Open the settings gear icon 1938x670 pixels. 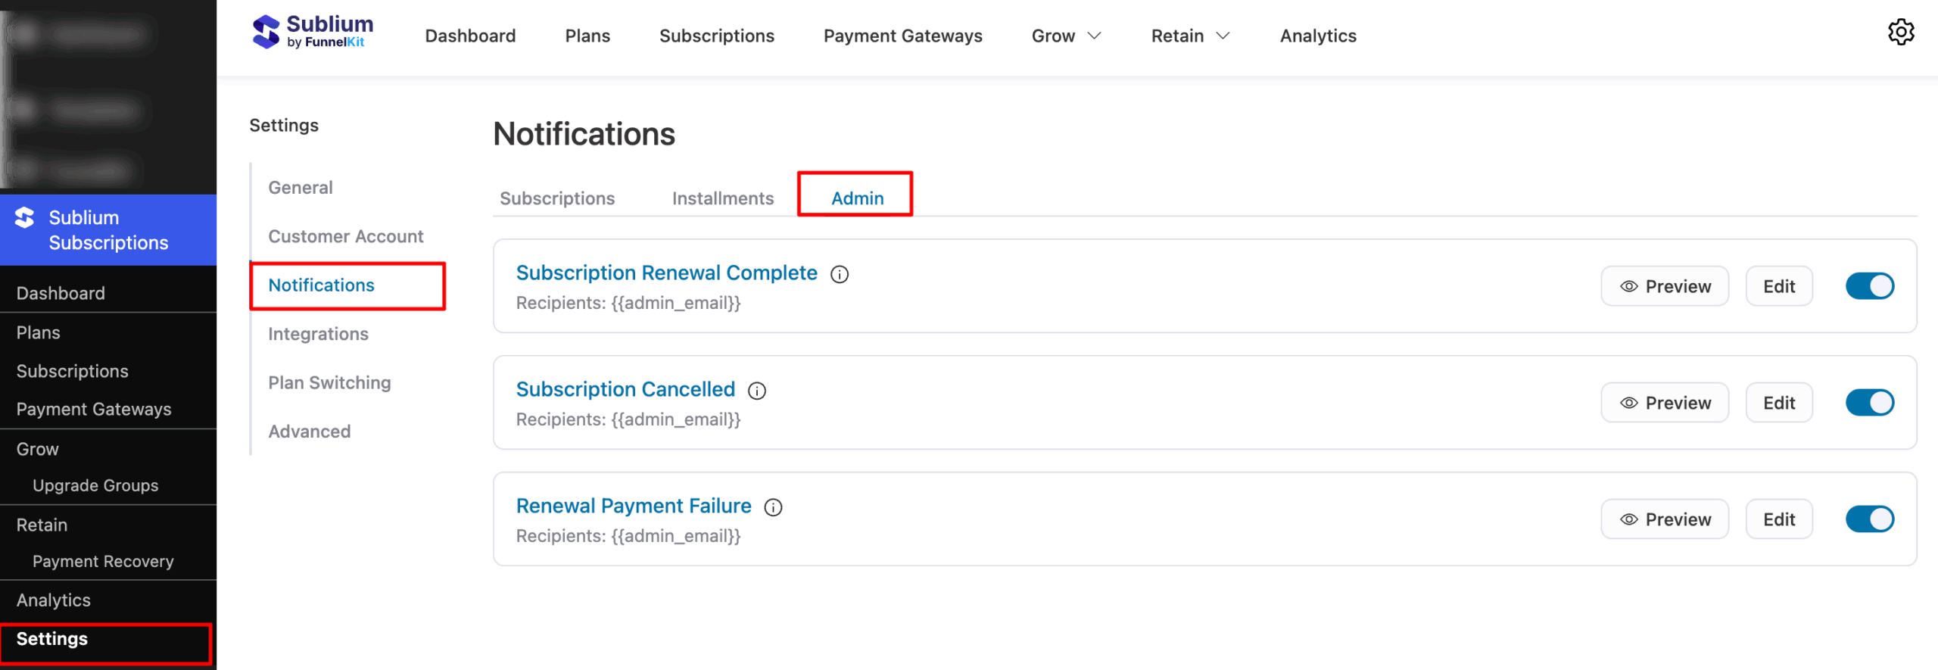1902,32
